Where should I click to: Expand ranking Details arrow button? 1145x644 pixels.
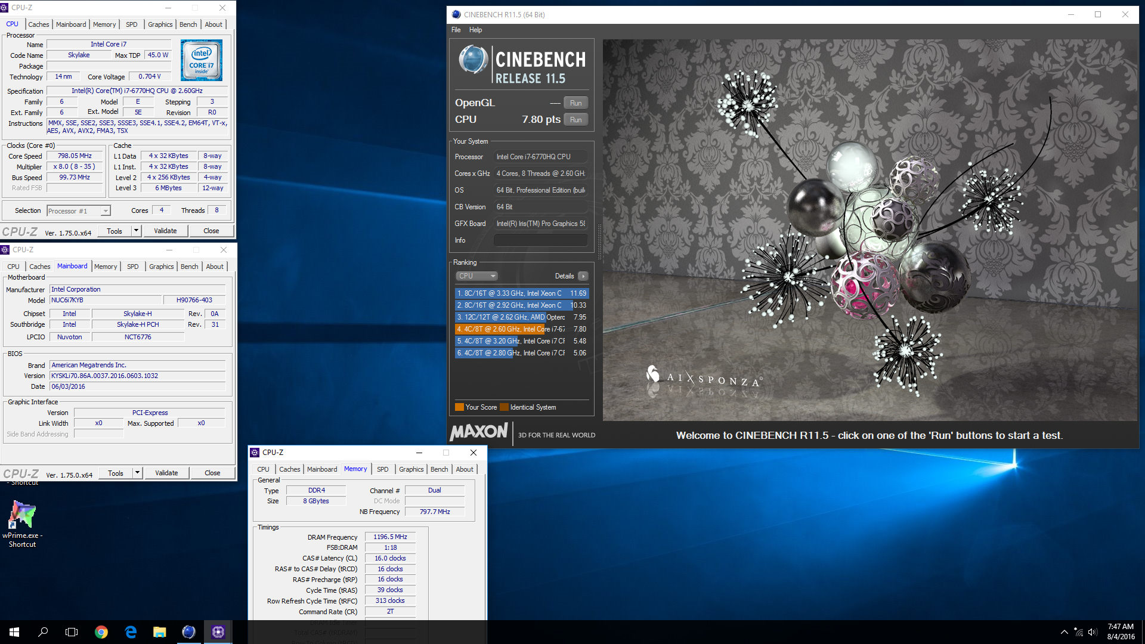[583, 276]
